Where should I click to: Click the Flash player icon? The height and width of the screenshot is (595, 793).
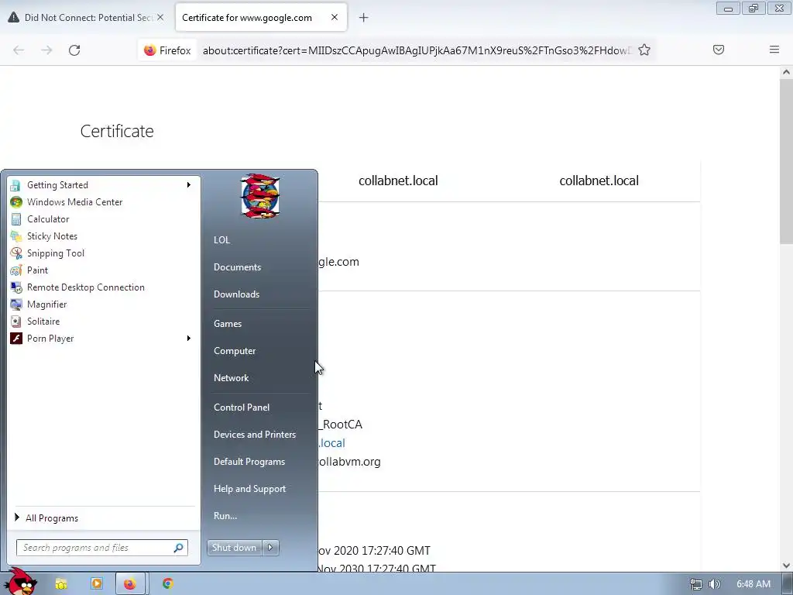(x=16, y=339)
